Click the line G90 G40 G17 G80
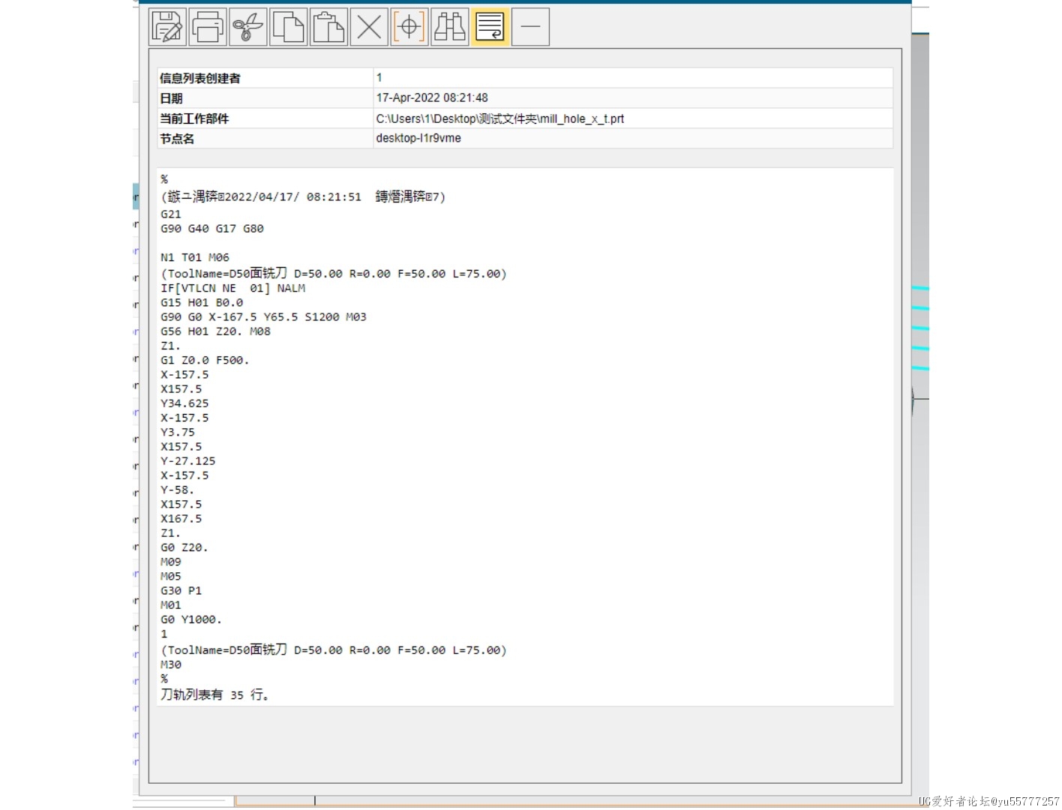This screenshot has height=810, width=1062. pos(212,229)
